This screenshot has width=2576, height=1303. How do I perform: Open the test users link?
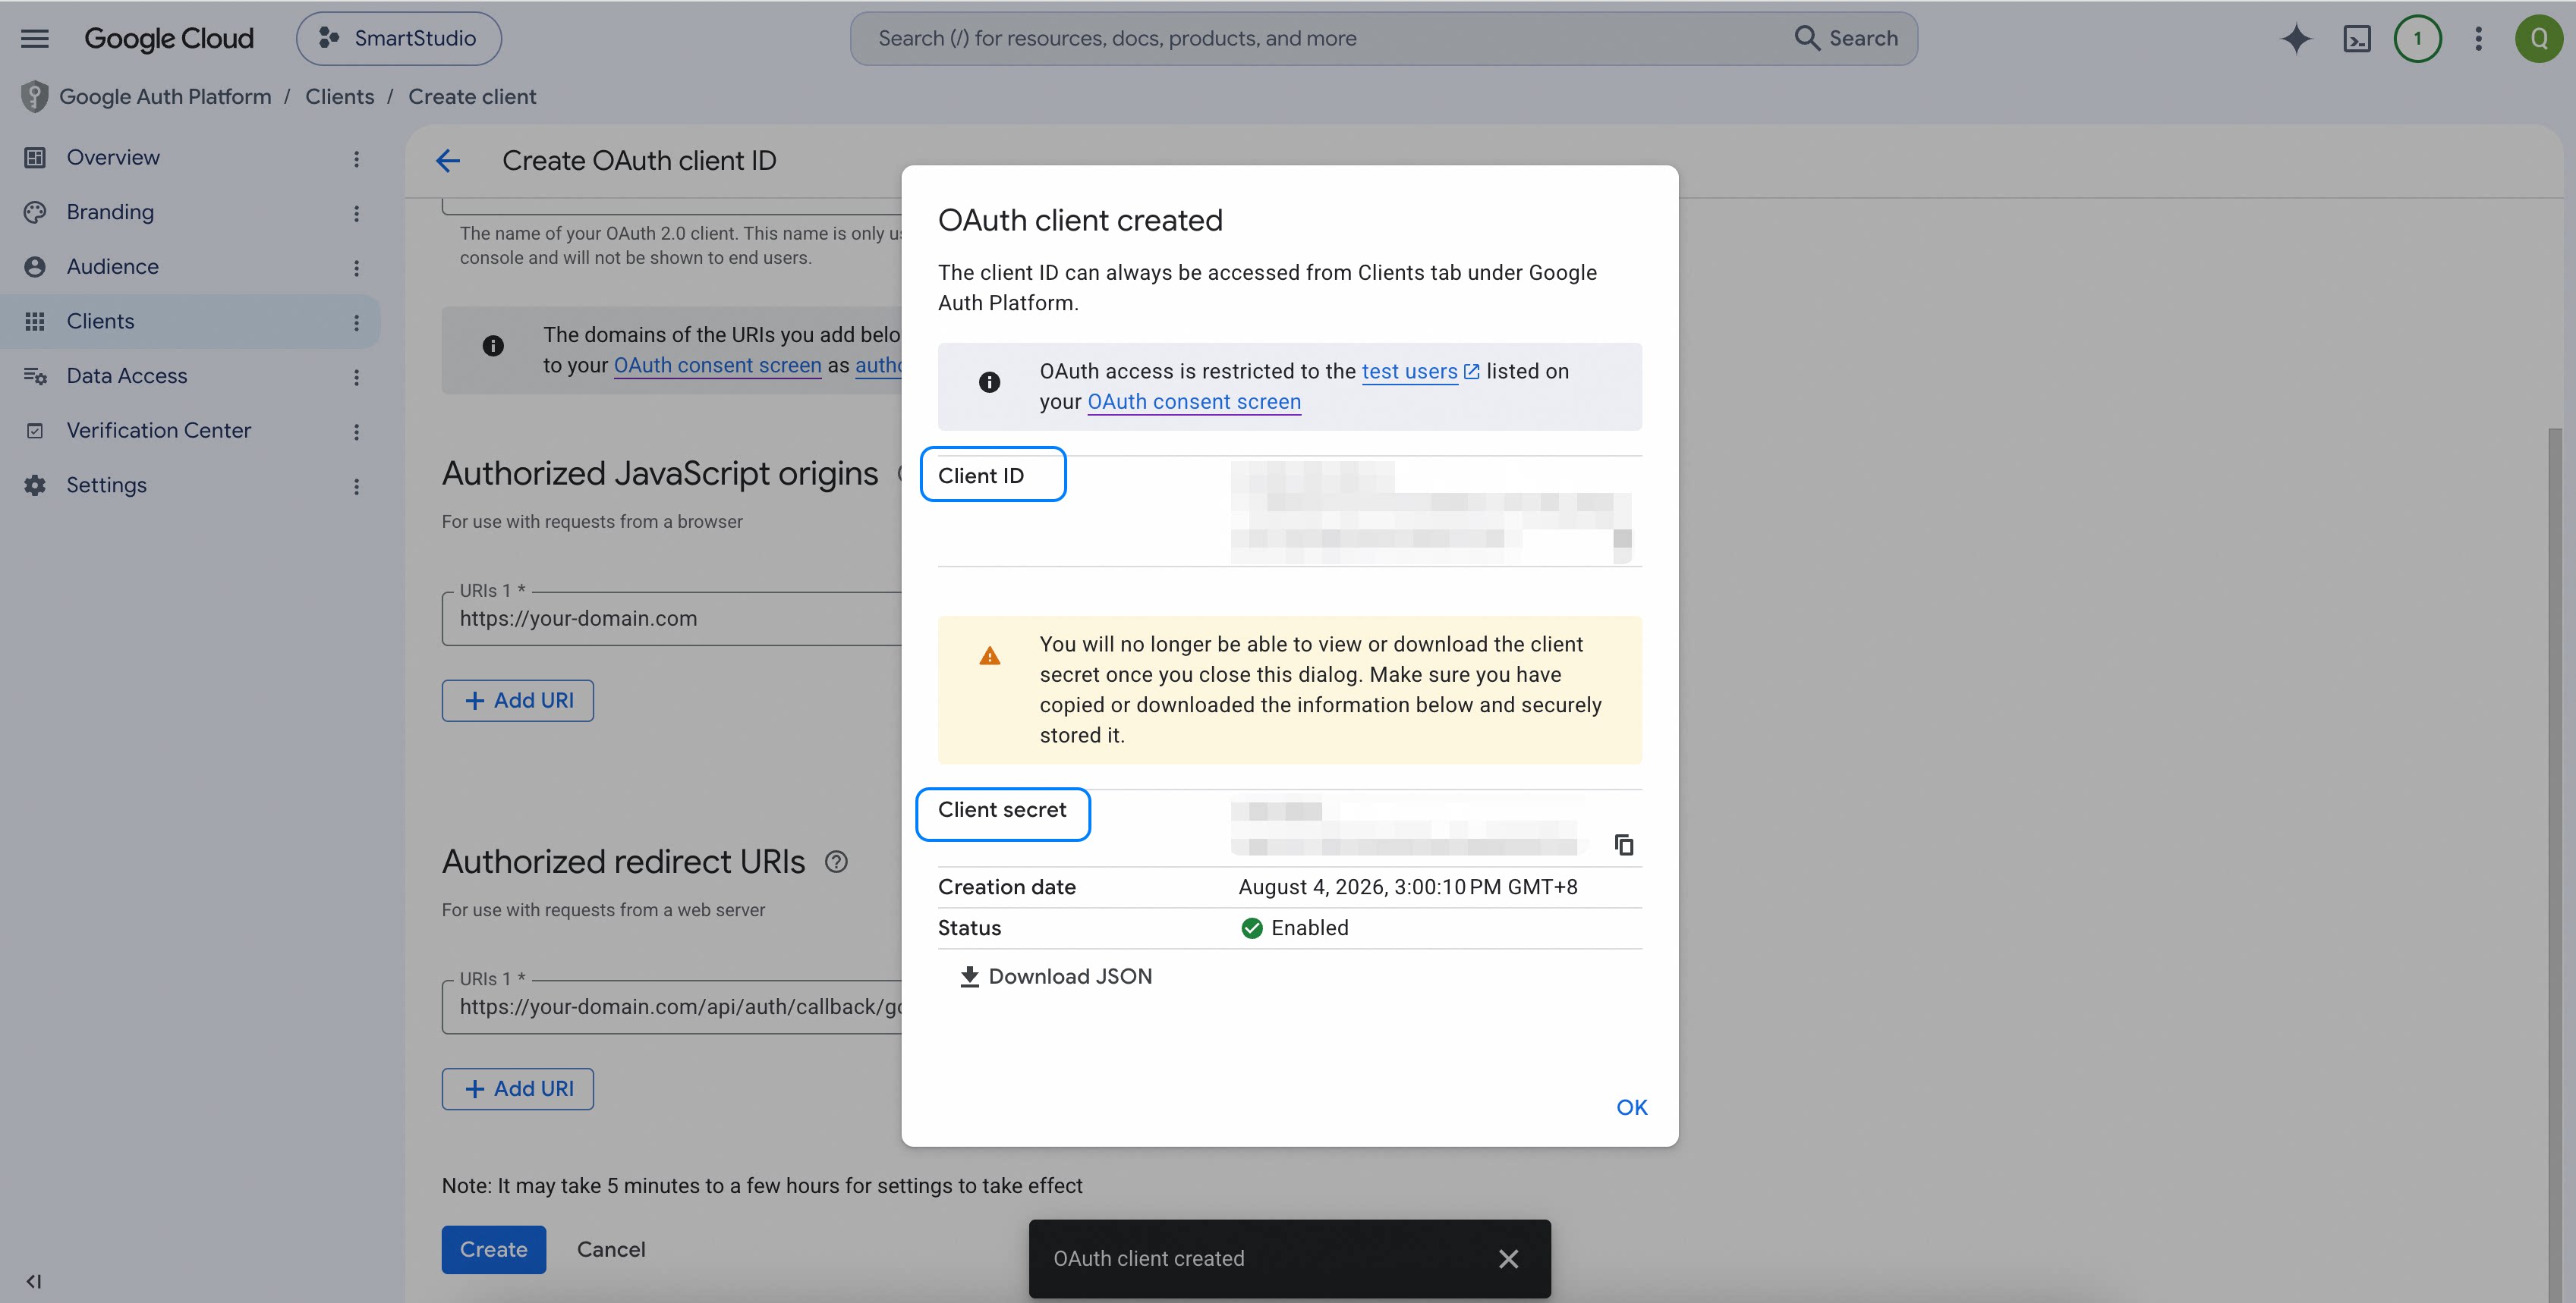1420,371
